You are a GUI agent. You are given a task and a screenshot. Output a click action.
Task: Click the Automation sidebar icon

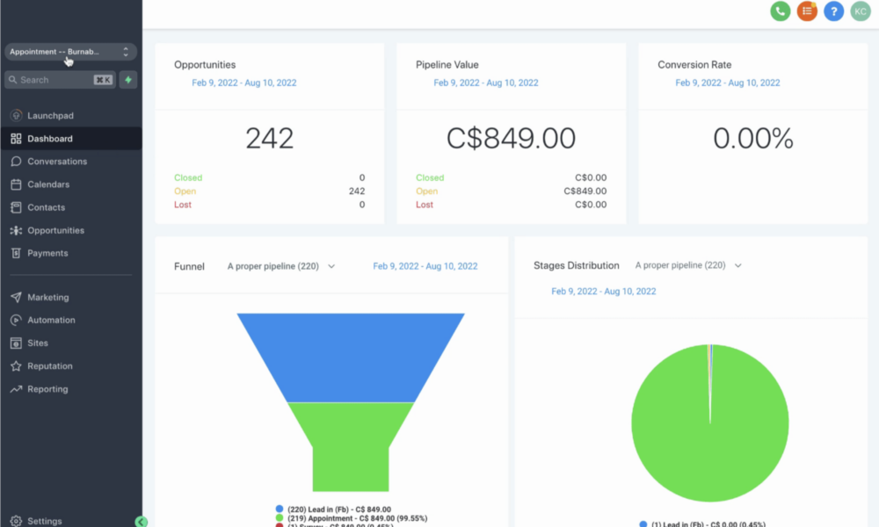tap(16, 321)
